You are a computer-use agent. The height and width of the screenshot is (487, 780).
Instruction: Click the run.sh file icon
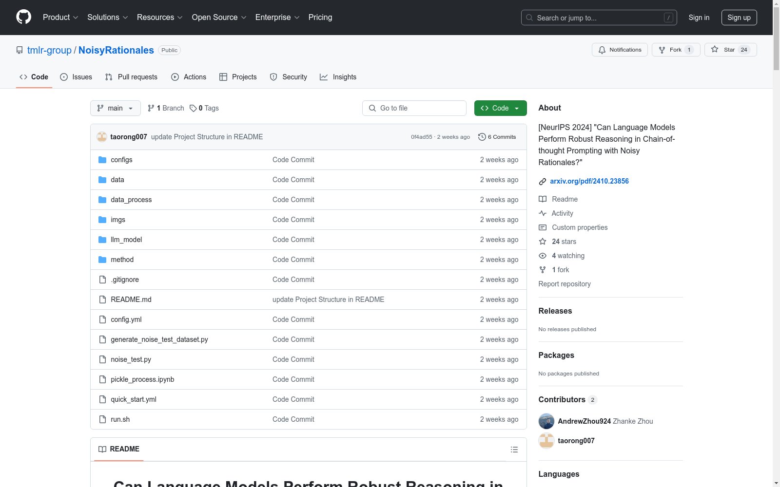102,419
